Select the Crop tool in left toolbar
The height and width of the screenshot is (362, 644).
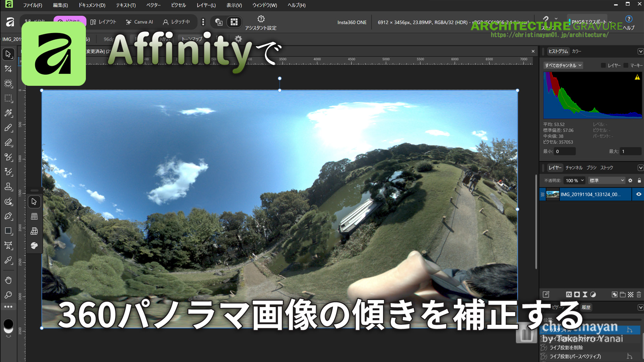[8, 69]
